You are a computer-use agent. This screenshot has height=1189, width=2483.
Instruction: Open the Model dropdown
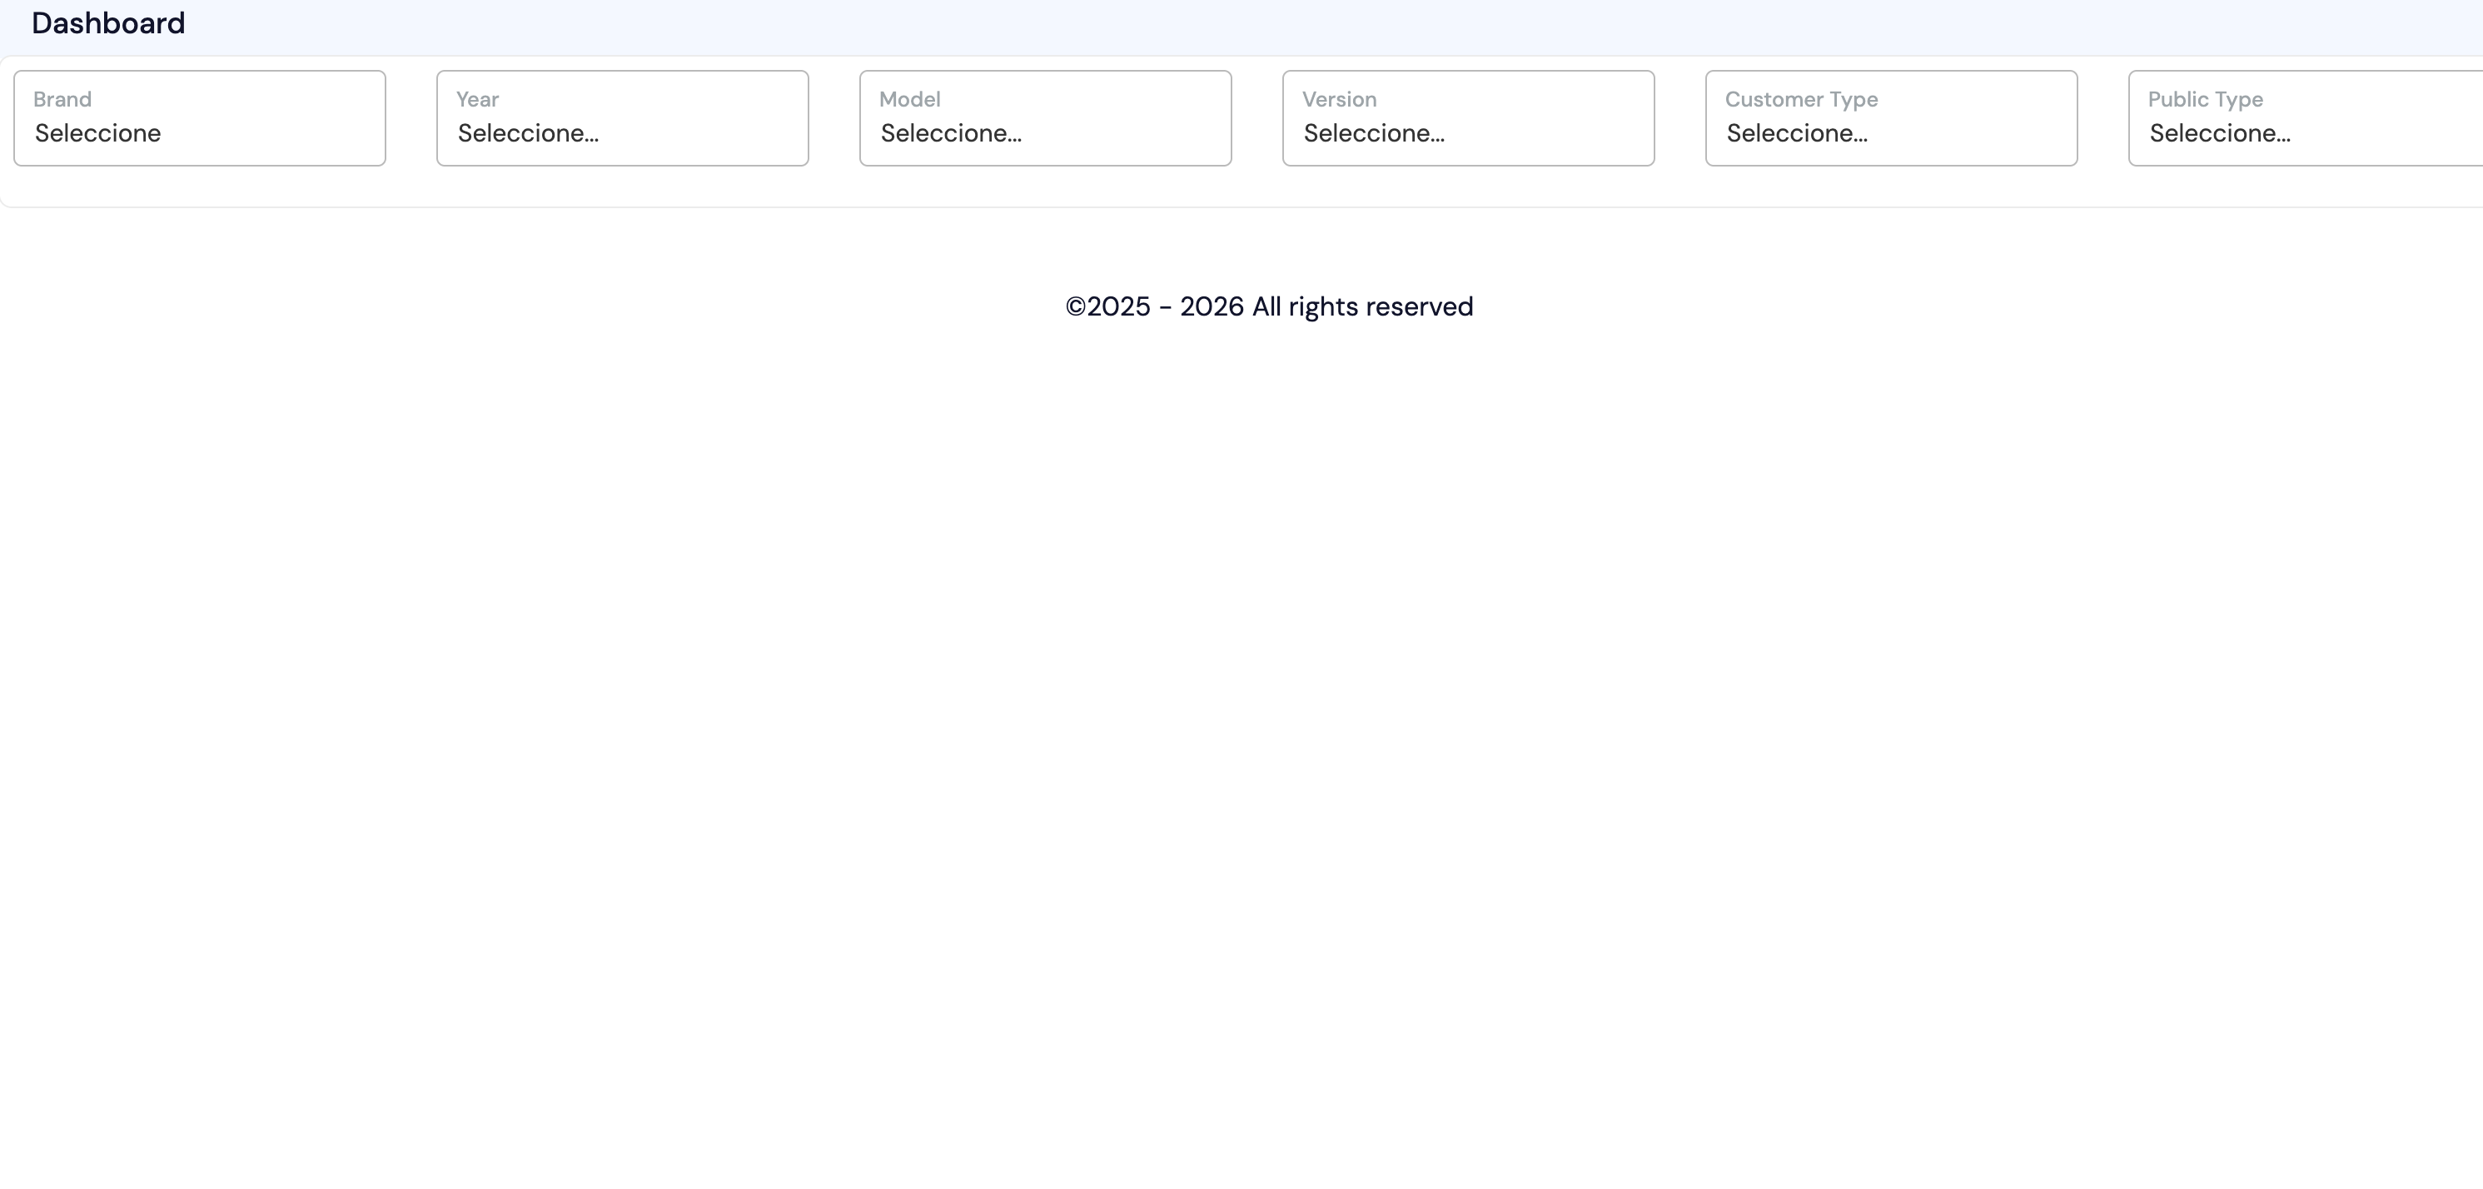point(1045,117)
